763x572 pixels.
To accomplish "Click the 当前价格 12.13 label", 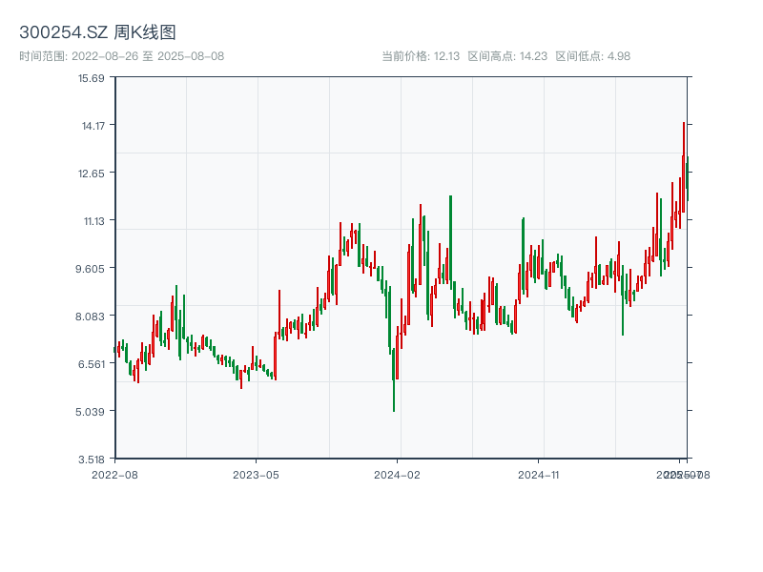I will pyautogui.click(x=421, y=56).
